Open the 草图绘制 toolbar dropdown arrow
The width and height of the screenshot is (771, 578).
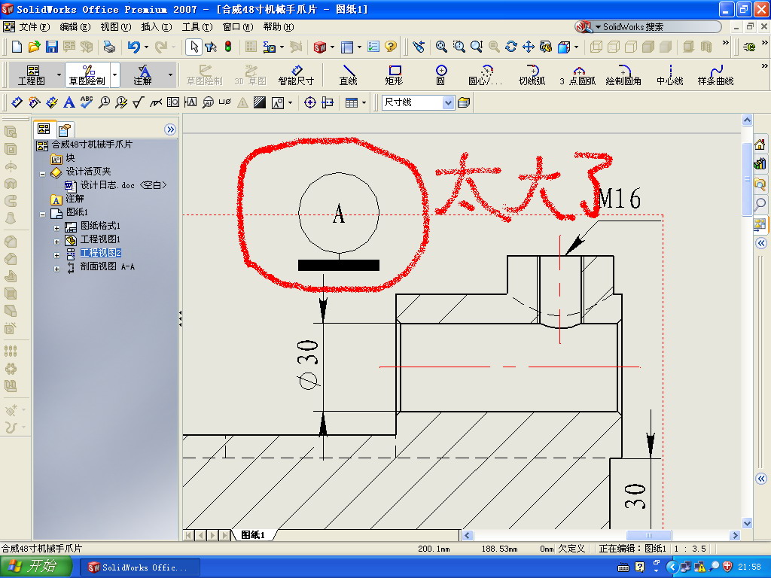coord(115,75)
